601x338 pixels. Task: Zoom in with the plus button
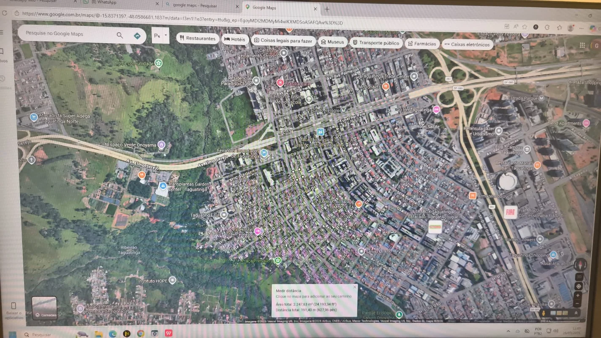(578, 295)
